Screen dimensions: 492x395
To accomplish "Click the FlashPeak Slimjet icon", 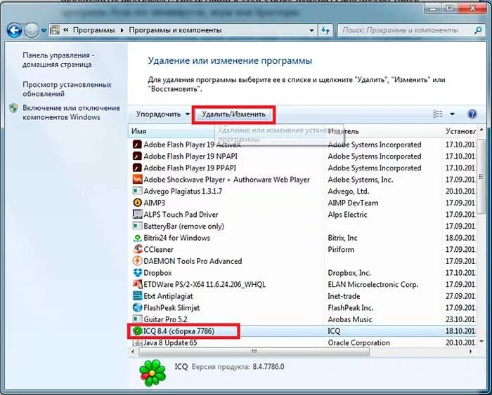I will [137, 307].
